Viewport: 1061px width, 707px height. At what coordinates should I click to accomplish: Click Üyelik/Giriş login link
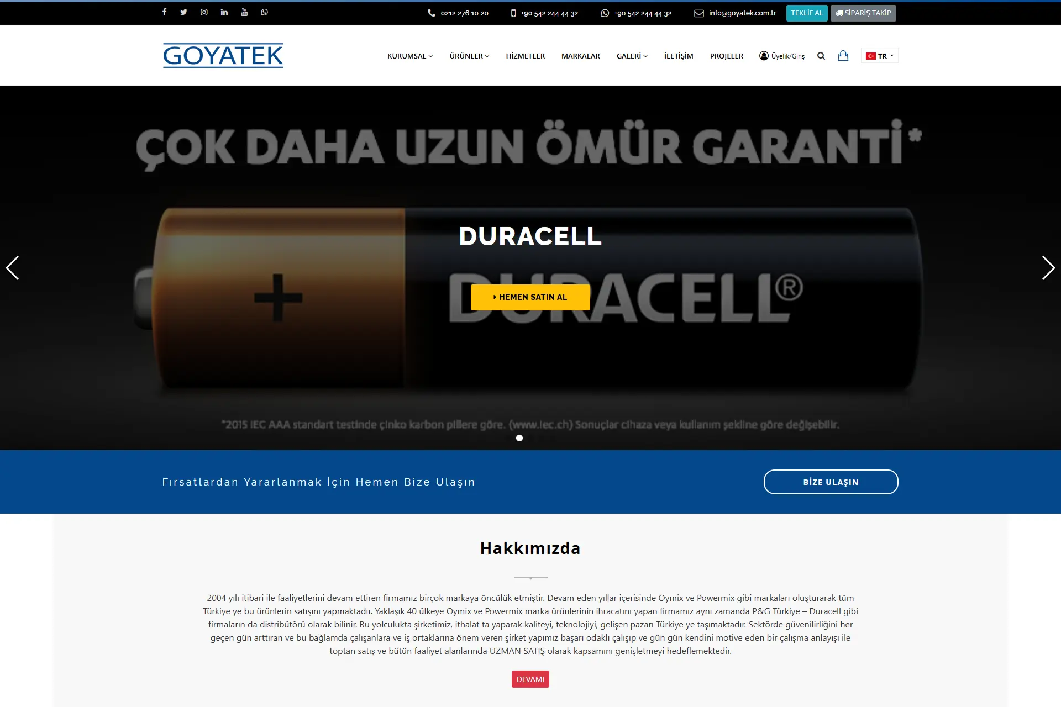tap(788, 56)
